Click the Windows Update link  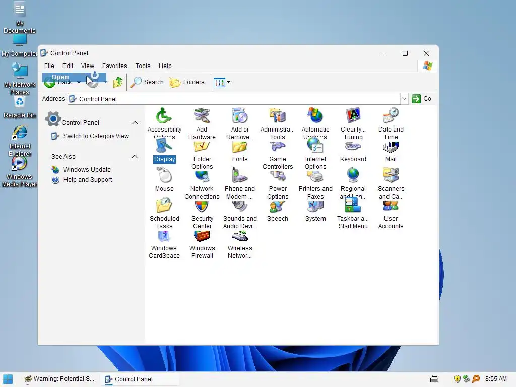coord(87,170)
